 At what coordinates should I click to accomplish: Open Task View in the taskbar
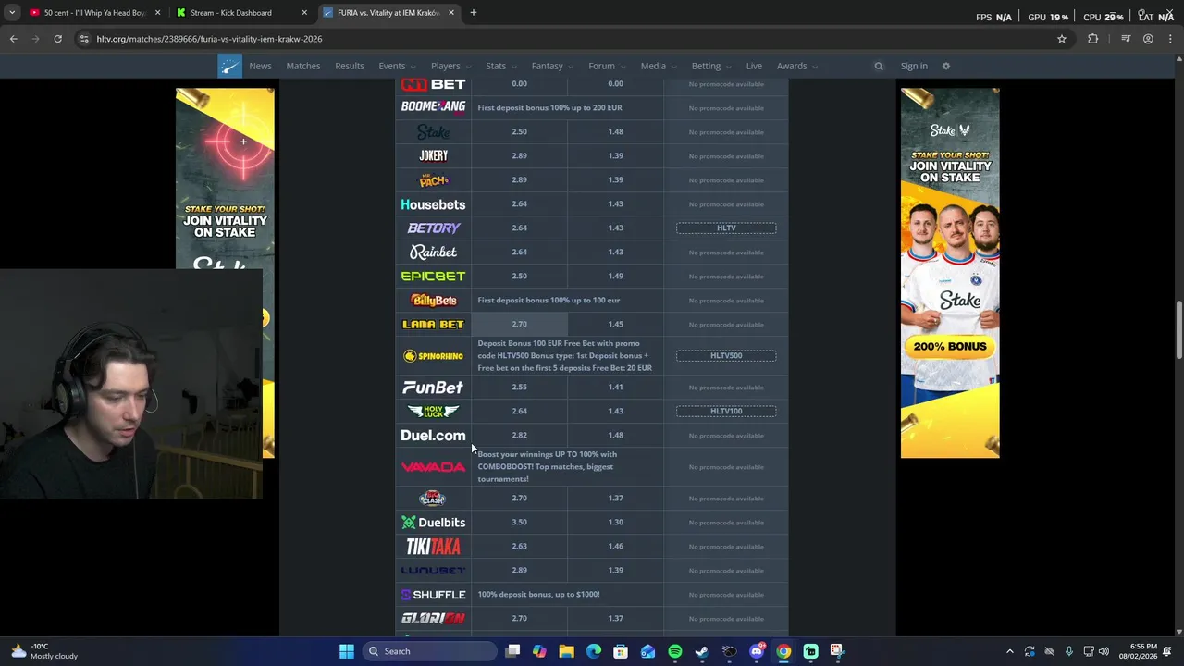pyautogui.click(x=512, y=651)
